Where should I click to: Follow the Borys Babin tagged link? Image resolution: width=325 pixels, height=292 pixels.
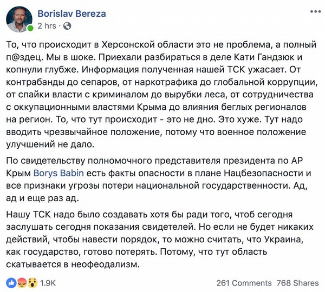[58, 173]
